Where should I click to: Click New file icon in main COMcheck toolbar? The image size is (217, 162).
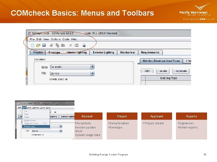click(x=33, y=45)
